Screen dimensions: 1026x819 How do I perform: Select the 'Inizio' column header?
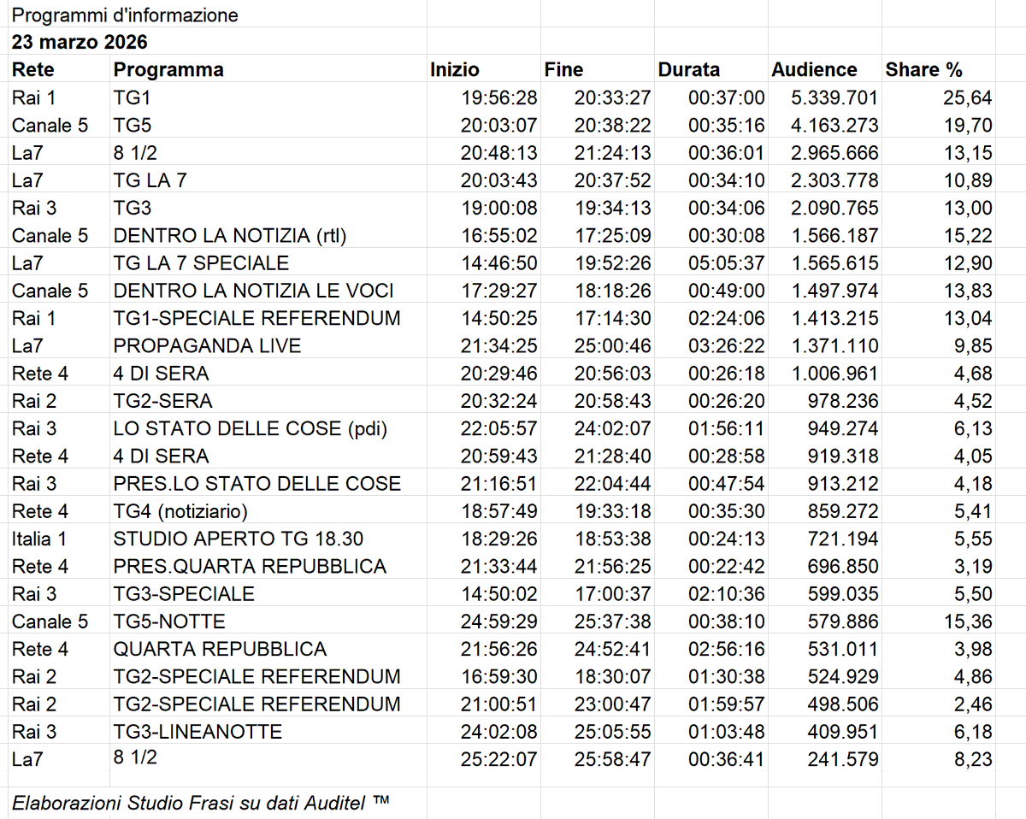pyautogui.click(x=455, y=70)
